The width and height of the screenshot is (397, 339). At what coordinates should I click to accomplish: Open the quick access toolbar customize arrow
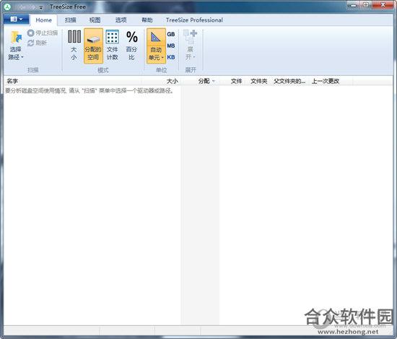coord(40,8)
